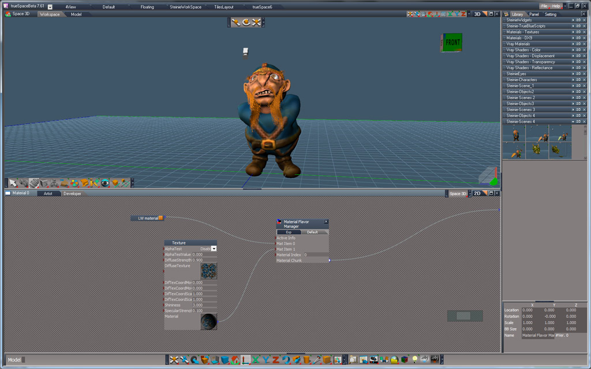Click the Default button in Material Flavor Manager

tap(312, 232)
